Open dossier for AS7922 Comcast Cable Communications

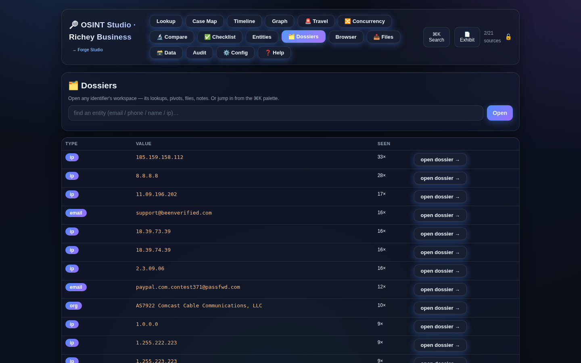click(440, 308)
